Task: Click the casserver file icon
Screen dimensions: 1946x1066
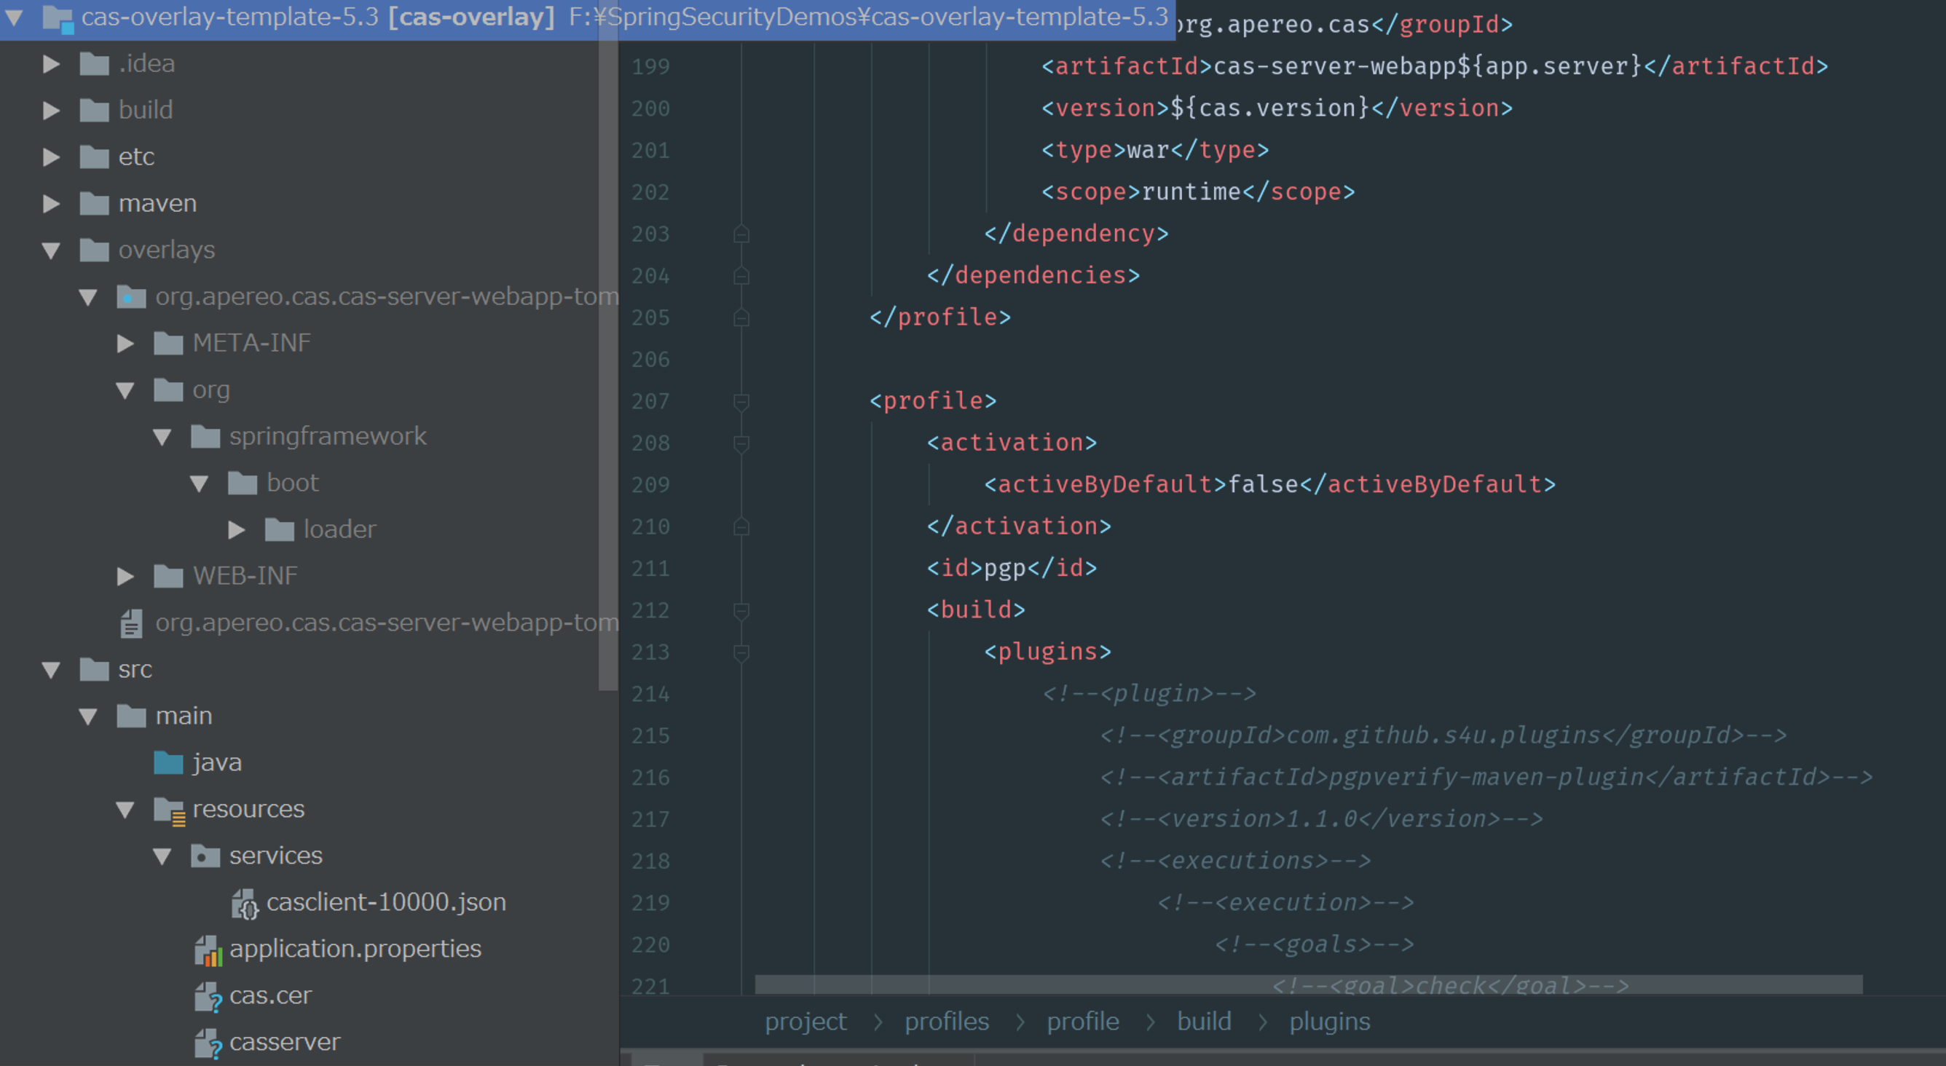Action: coord(208,1043)
